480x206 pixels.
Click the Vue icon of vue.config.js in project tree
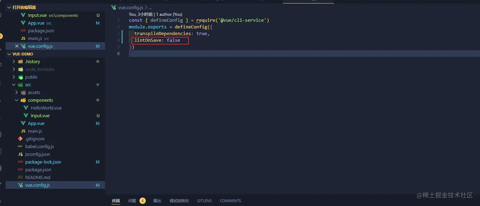20,185
